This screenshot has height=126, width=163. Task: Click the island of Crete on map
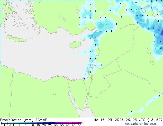tap(16, 39)
